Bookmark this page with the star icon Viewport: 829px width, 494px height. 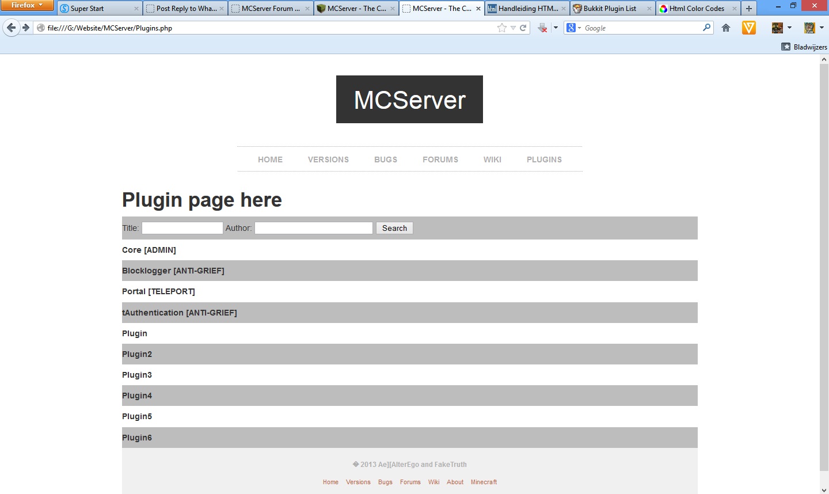click(x=502, y=28)
